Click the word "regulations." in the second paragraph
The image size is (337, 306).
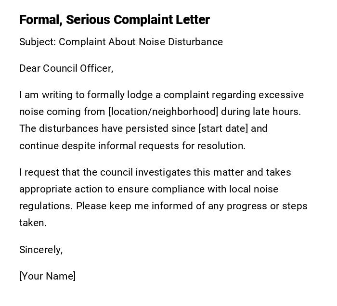tap(46, 206)
